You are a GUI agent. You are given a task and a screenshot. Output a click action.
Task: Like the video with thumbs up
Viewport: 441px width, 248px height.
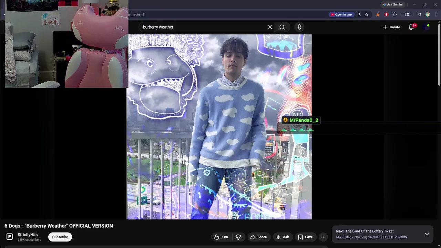click(x=221, y=237)
